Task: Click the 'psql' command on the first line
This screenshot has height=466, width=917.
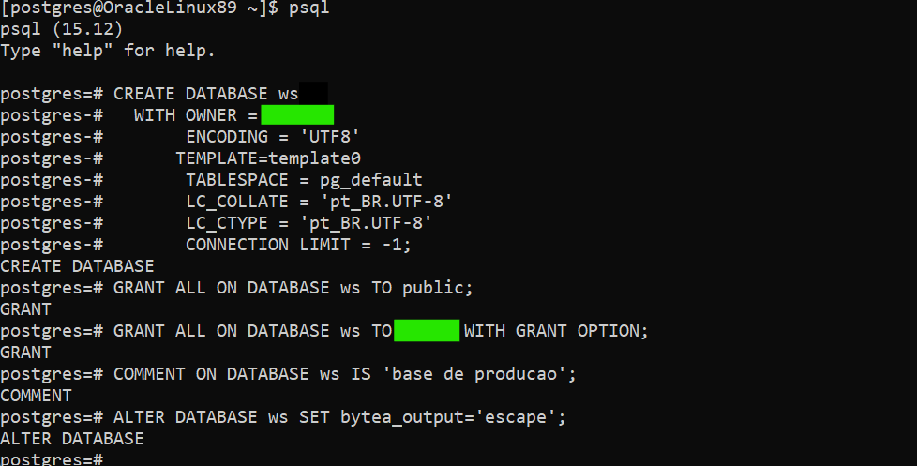Action: (308, 8)
